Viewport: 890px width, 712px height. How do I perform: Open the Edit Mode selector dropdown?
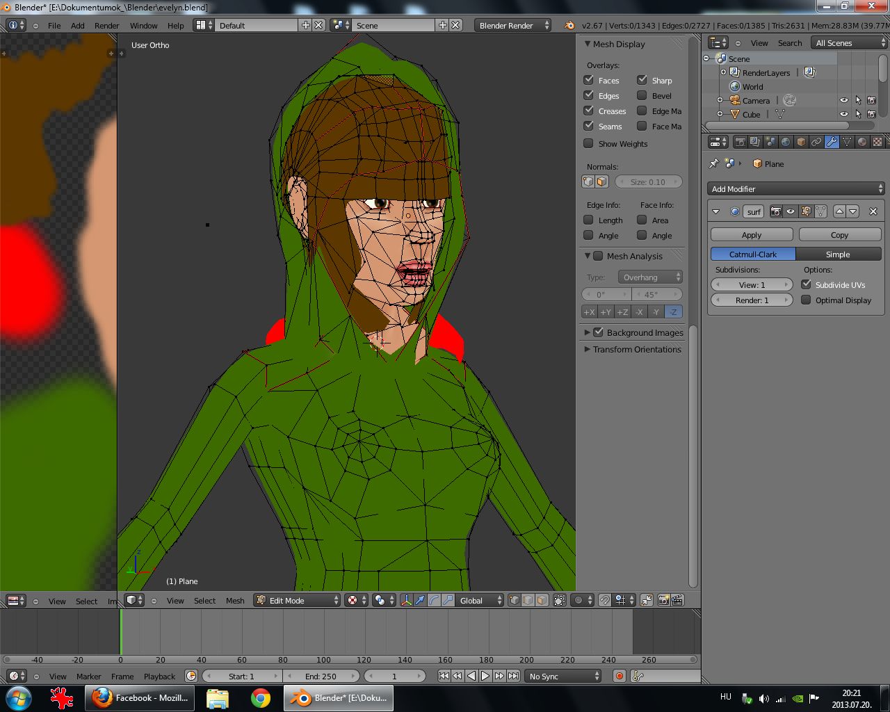[297, 600]
